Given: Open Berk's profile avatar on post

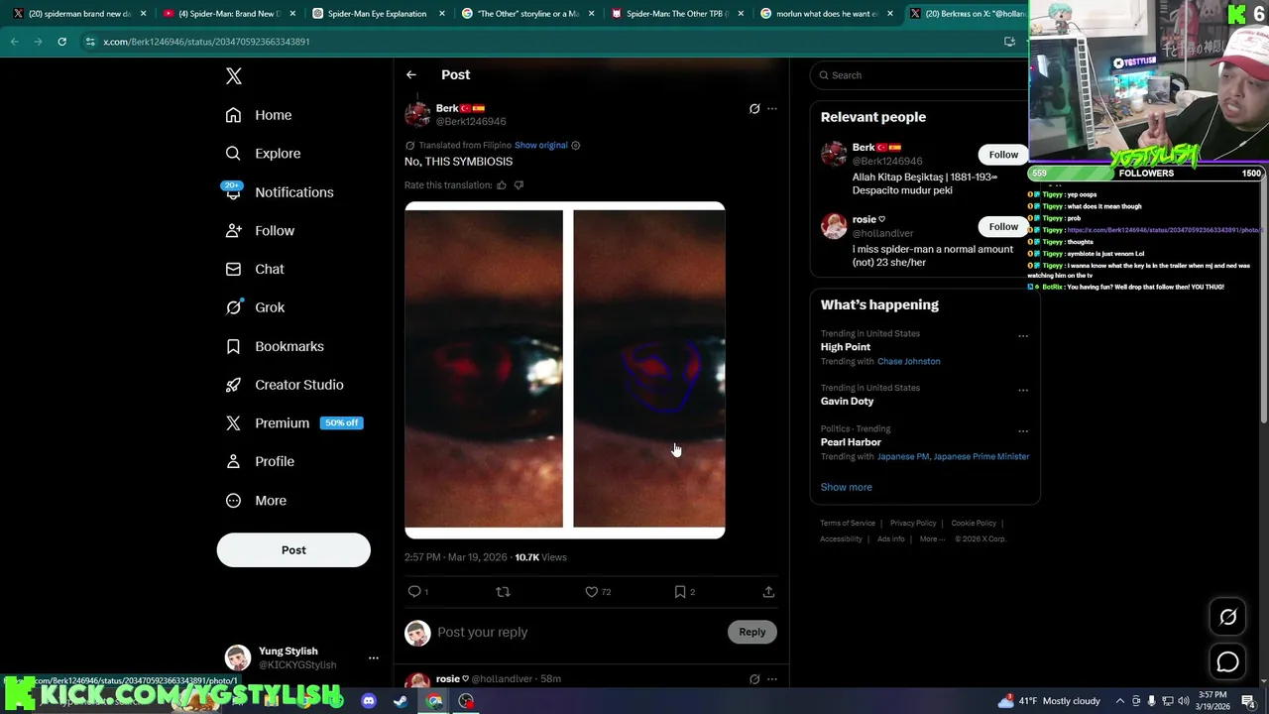Looking at the screenshot, I should [x=417, y=114].
